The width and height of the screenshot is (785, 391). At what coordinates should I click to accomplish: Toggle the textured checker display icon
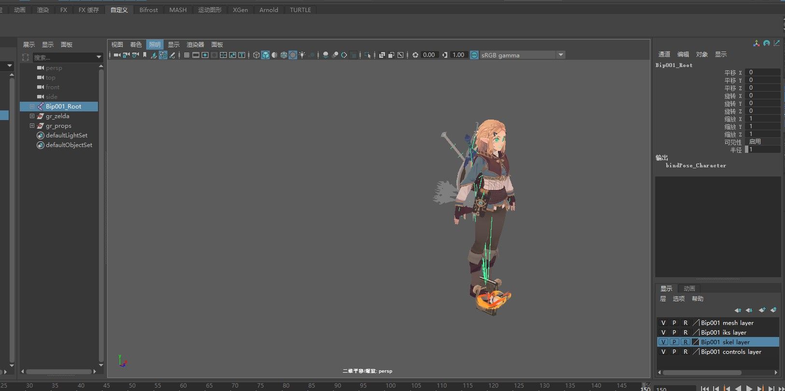(293, 55)
